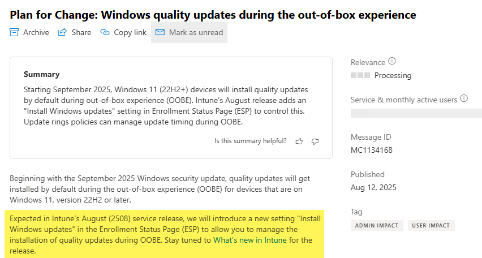Select the Copy link label

click(130, 32)
